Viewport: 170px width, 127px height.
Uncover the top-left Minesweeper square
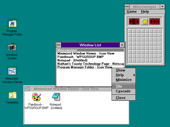pyautogui.click(x=130, y=31)
